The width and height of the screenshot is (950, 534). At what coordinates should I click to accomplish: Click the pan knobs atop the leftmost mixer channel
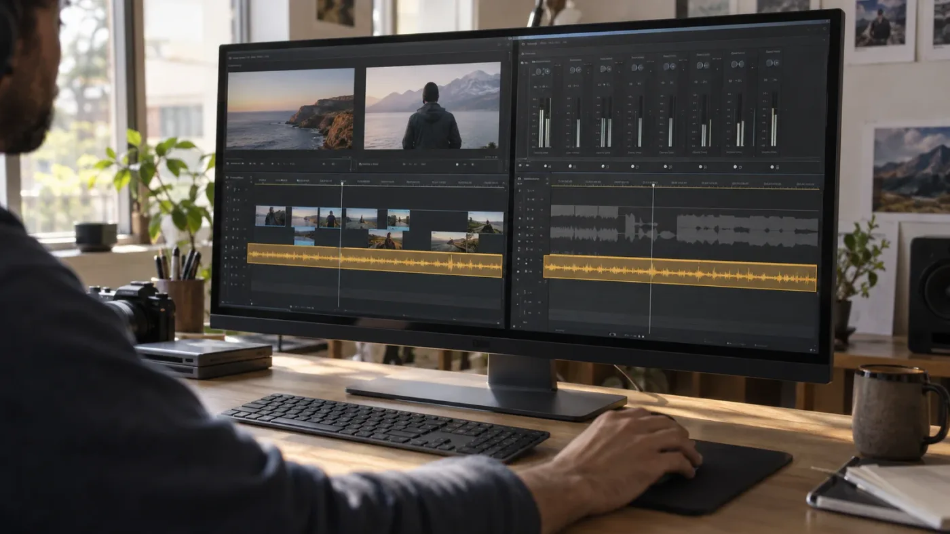[544, 72]
